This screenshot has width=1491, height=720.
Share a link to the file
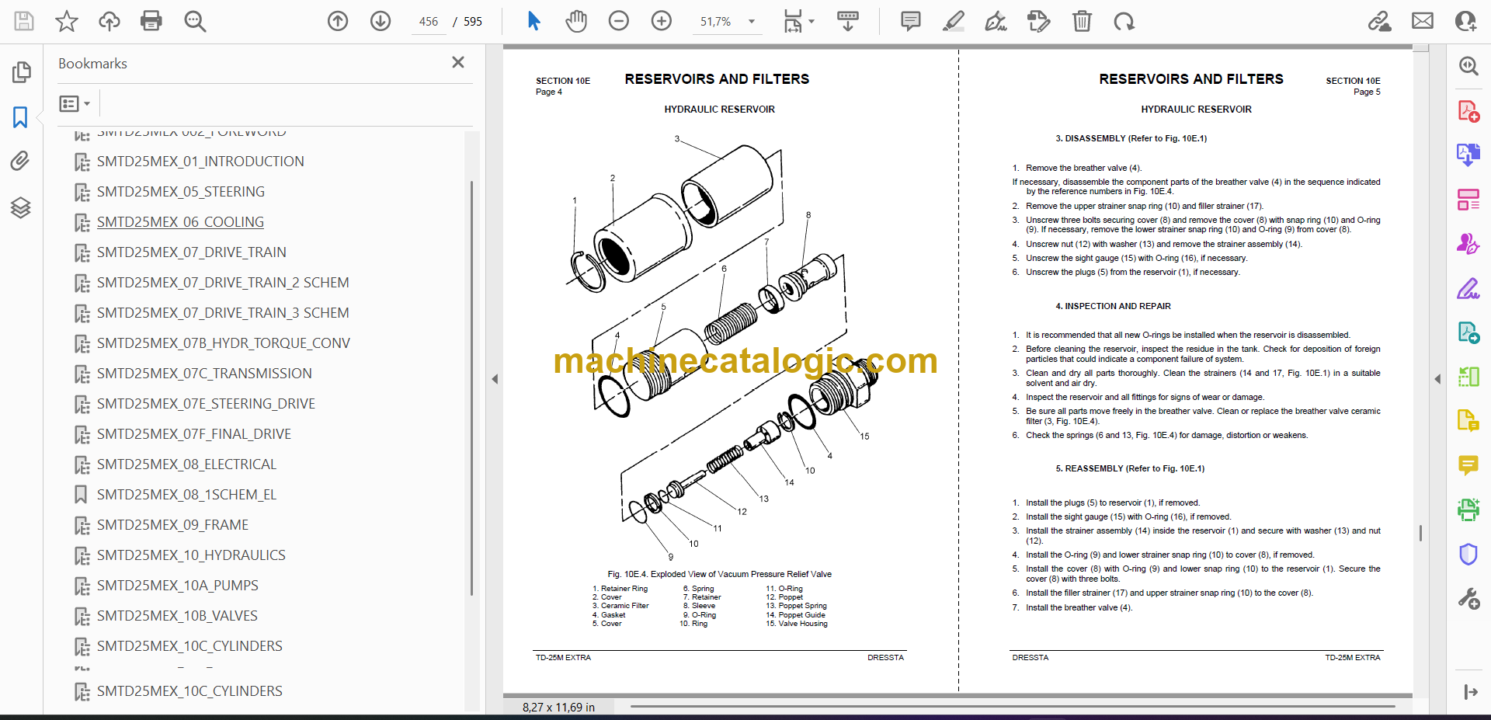pos(1380,21)
